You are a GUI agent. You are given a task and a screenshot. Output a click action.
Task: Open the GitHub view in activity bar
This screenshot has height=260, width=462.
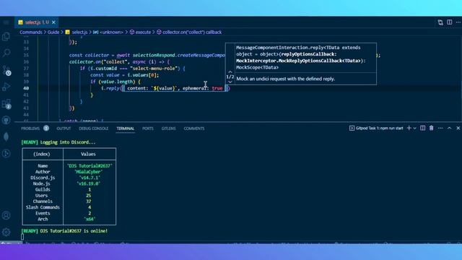click(6, 120)
